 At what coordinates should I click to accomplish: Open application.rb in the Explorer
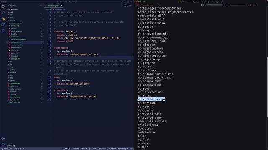click(x=16, y=31)
